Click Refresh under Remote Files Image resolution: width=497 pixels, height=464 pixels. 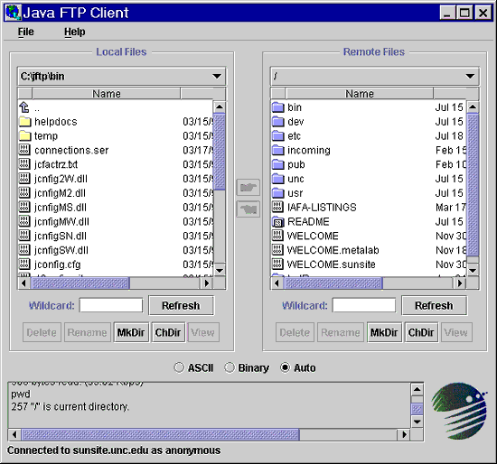[x=434, y=306]
